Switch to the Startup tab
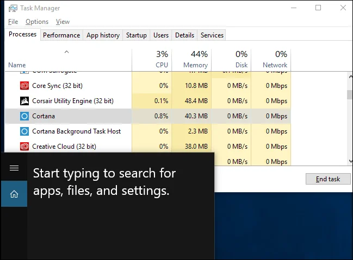Image resolution: width=353 pixels, height=260 pixels. pyautogui.click(x=136, y=35)
